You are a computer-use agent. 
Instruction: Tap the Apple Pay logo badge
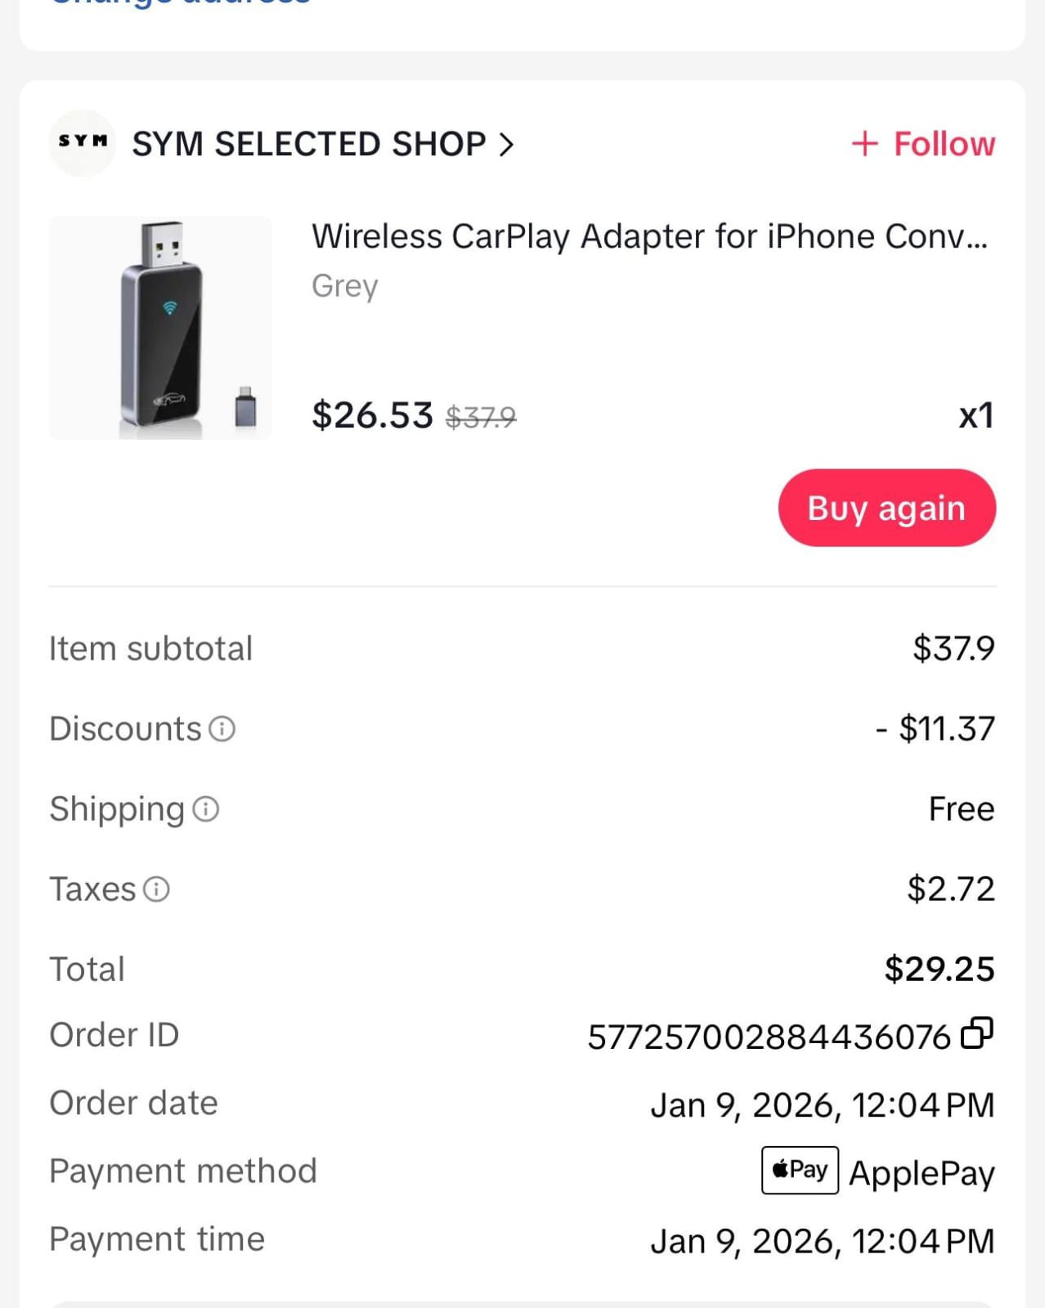click(x=800, y=1171)
